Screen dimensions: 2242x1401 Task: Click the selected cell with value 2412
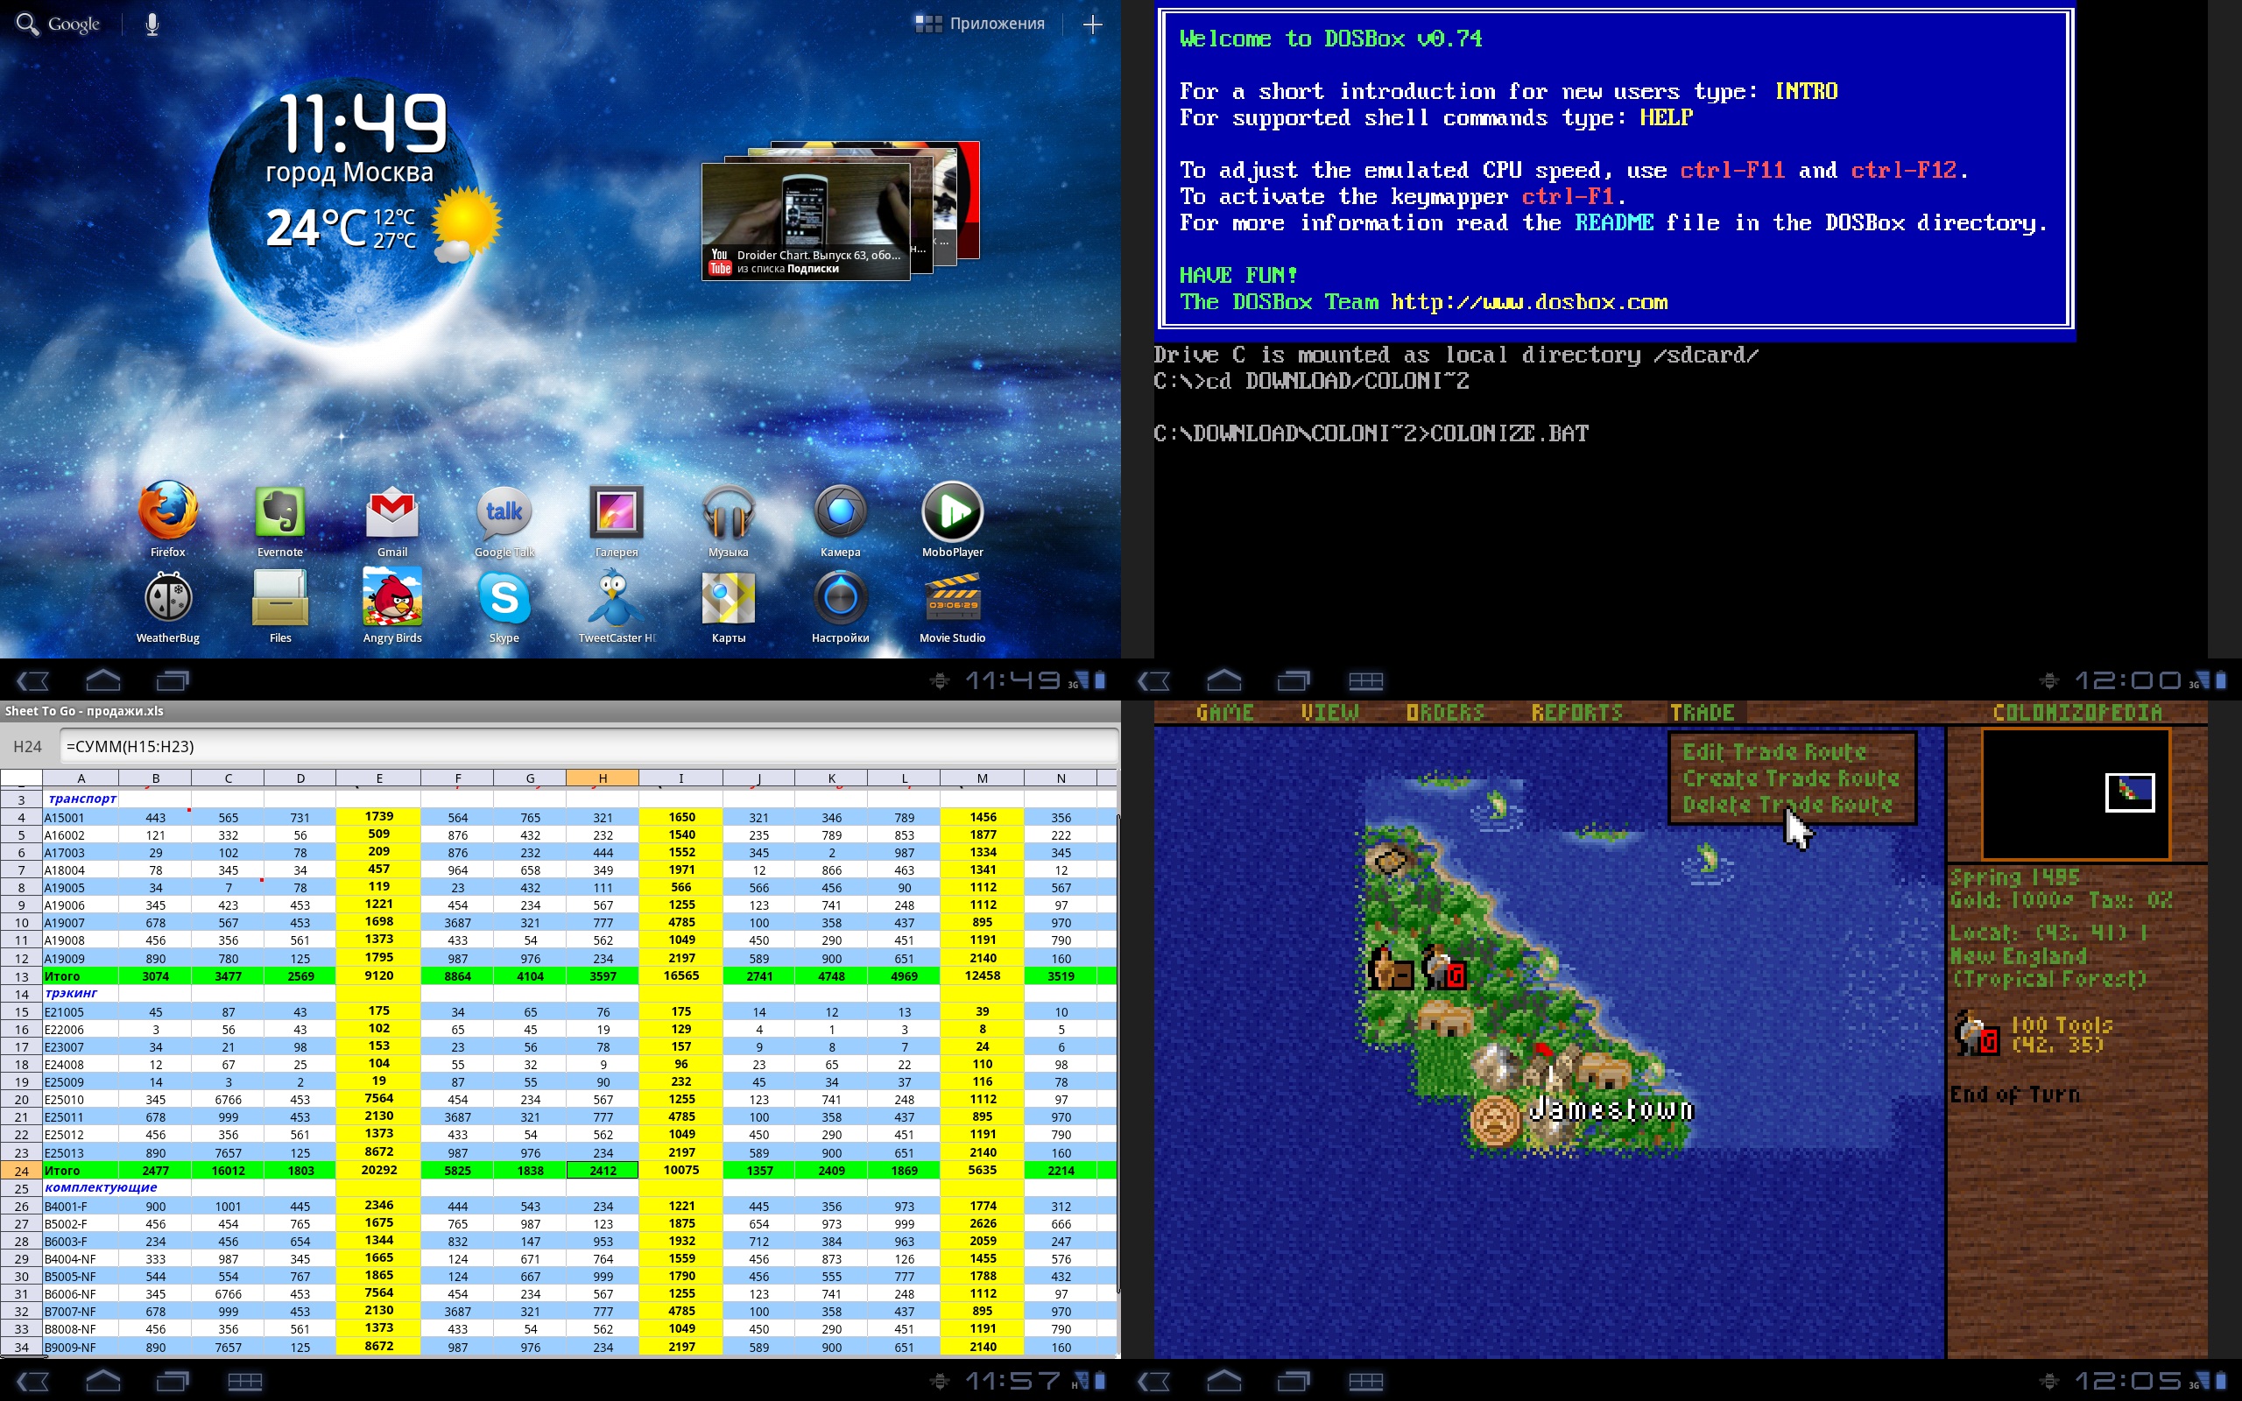click(603, 1171)
